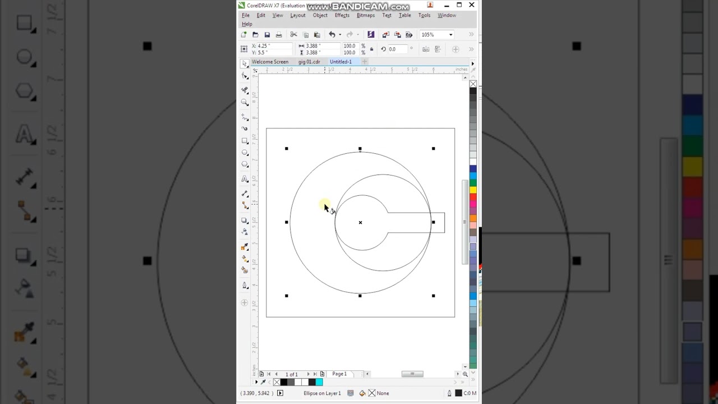Screen dimensions: 718x404
Task: Select the Color Eyedropper tool in the toolbox
Action: 245,247
